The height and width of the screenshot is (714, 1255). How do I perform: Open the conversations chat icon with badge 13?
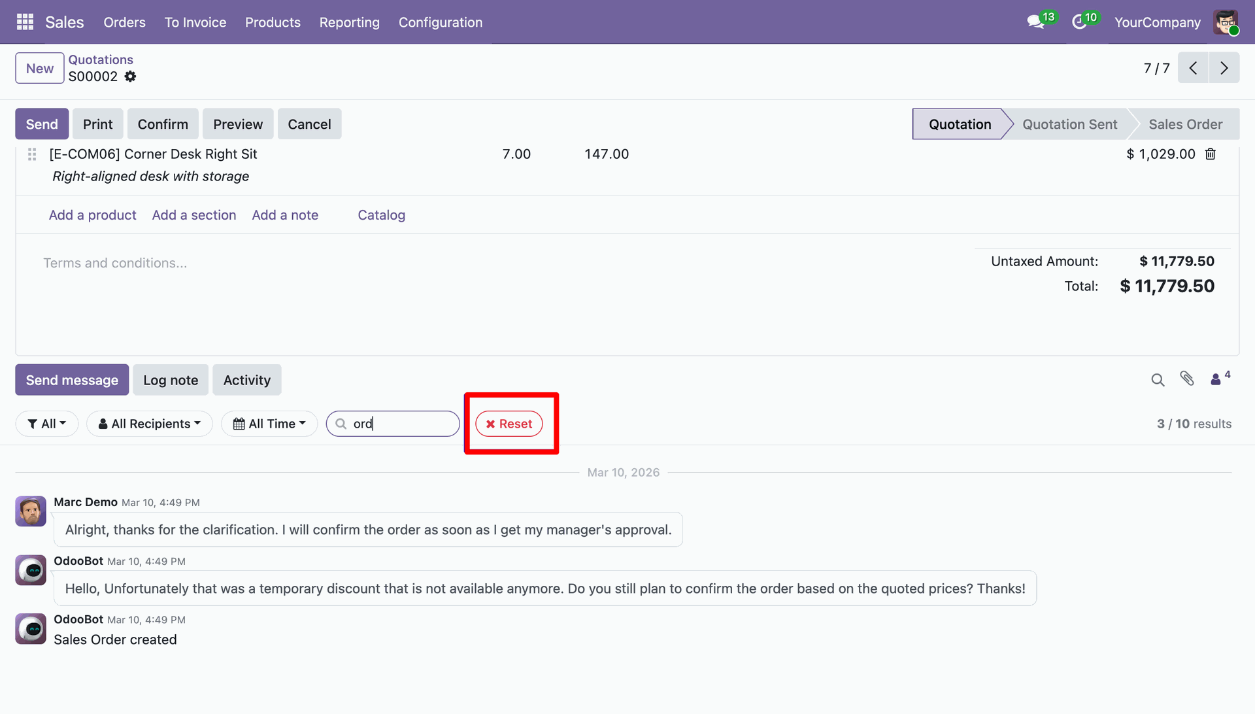coord(1035,22)
